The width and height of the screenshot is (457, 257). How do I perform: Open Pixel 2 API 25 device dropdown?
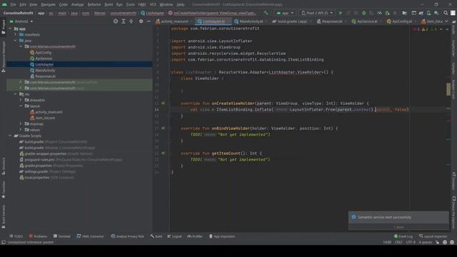(x=317, y=13)
